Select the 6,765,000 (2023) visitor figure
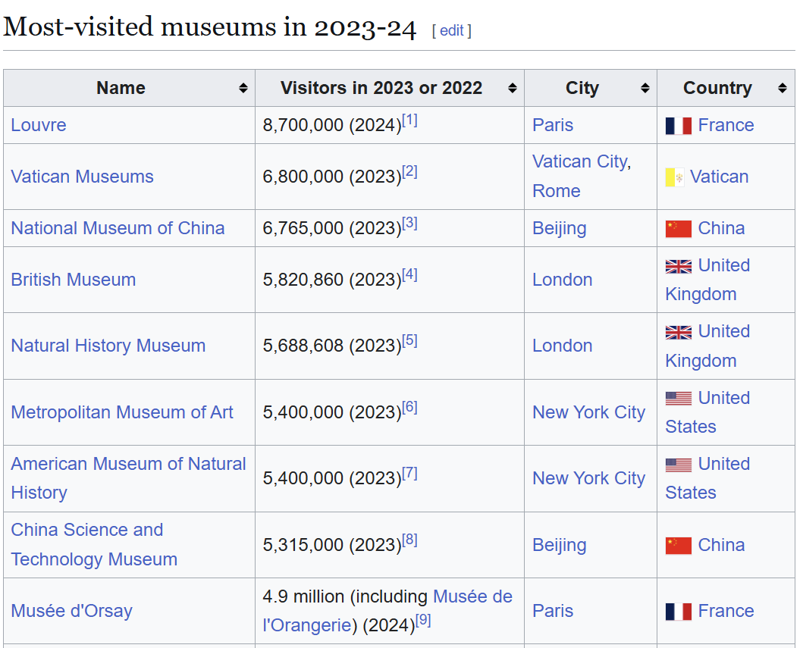The image size is (803, 648). [332, 229]
